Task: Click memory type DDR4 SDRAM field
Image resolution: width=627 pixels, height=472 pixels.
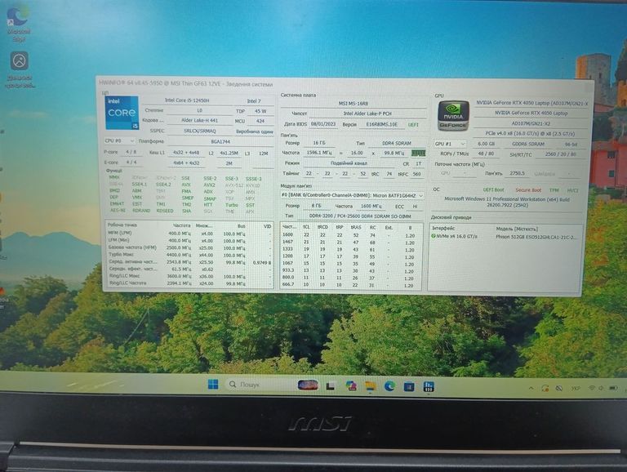Action: [x=396, y=143]
